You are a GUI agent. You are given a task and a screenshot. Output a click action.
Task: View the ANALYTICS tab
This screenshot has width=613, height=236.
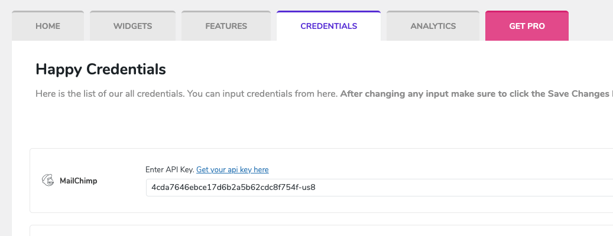tap(433, 26)
